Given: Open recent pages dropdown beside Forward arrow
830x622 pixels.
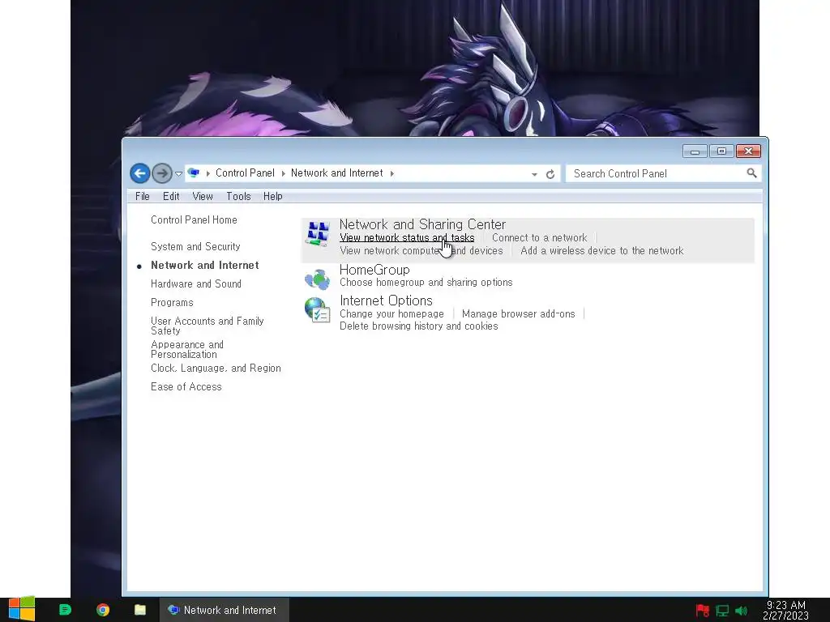Looking at the screenshot, I should pos(179,173).
